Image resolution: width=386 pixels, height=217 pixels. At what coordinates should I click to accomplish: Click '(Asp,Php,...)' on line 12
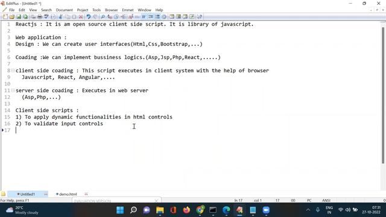tap(41, 97)
